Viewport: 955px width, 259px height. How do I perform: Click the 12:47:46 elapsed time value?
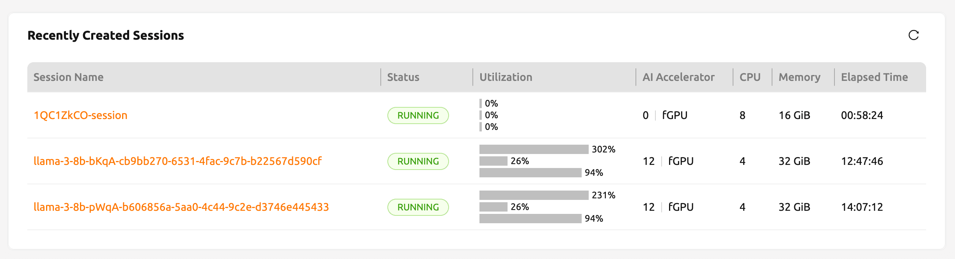(862, 161)
